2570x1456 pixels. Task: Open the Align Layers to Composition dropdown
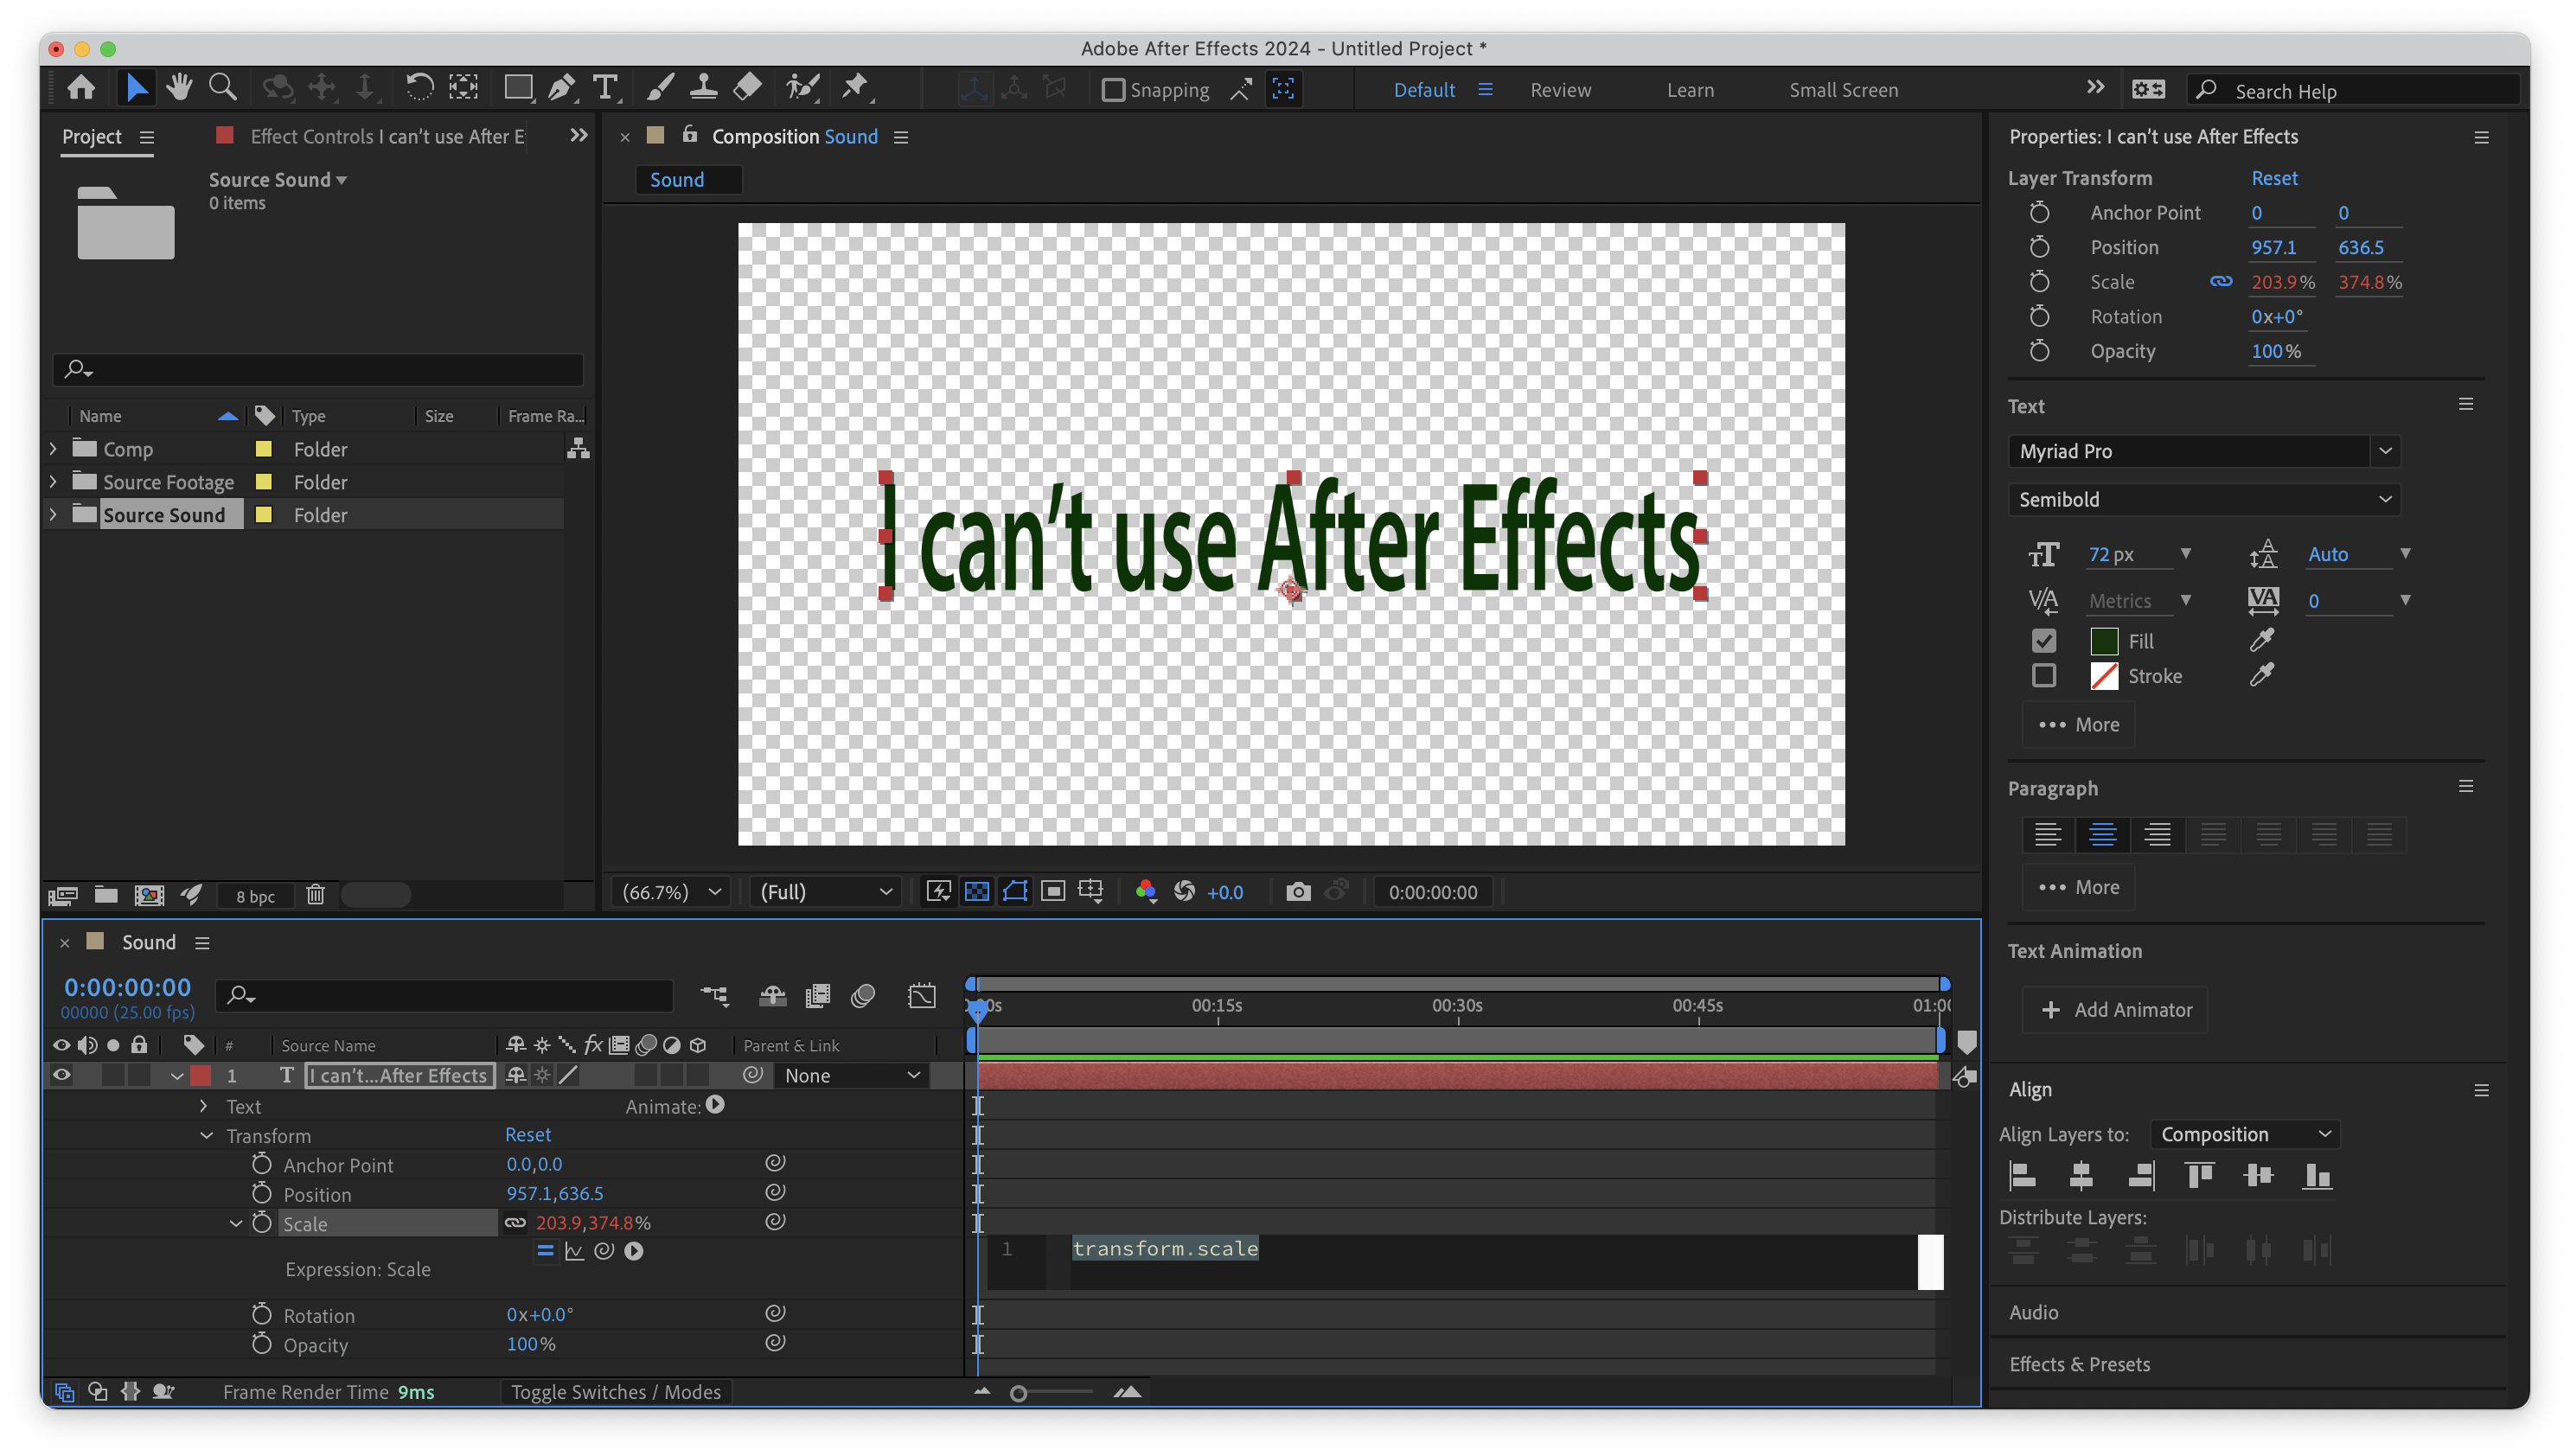(x=2244, y=1134)
